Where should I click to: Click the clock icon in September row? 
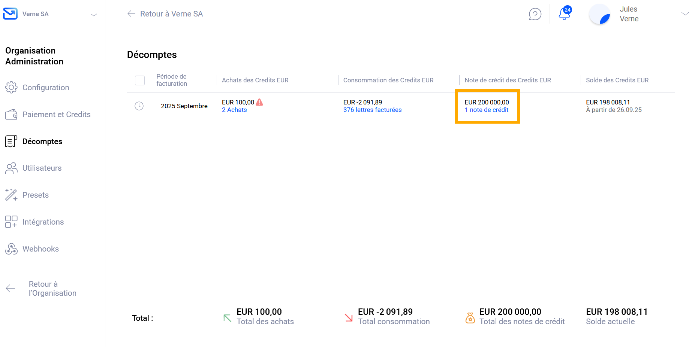pyautogui.click(x=139, y=106)
